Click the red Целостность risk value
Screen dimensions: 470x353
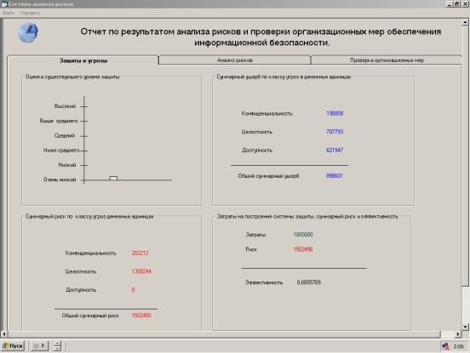tap(141, 271)
